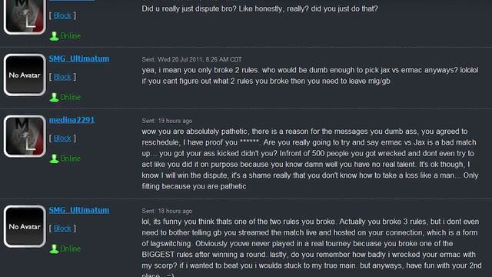492x277 pixels.
Task: Open No Avatar picture on the 18 hours ago message
Action: [25, 226]
